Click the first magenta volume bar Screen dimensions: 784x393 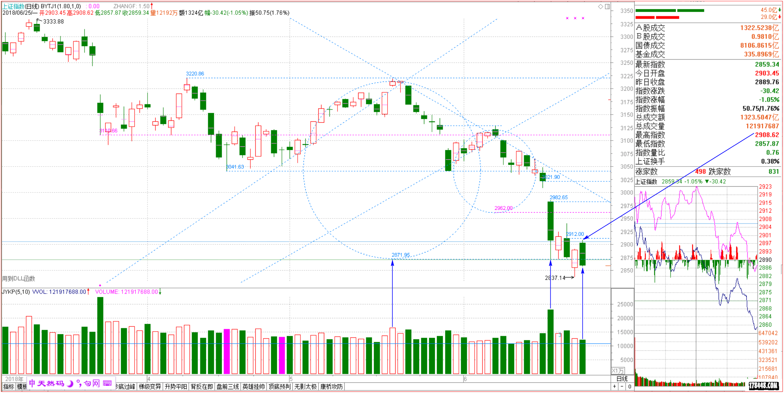coord(227,352)
